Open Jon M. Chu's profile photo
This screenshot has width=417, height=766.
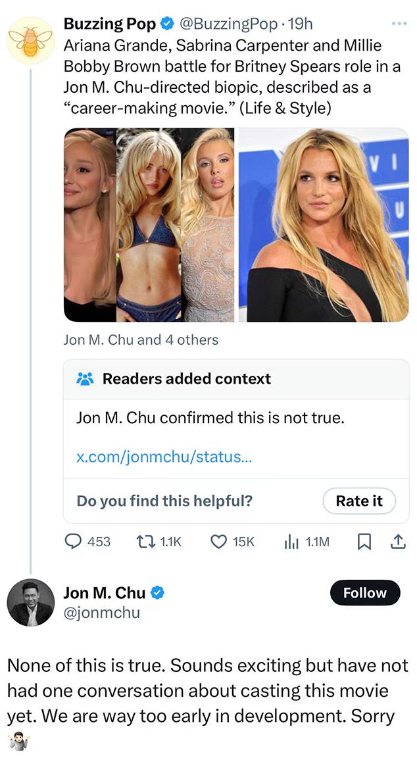pyautogui.click(x=30, y=603)
